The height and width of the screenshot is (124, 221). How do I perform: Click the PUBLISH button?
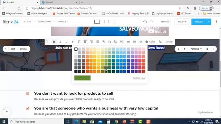pyautogui.click(x=199, y=22)
